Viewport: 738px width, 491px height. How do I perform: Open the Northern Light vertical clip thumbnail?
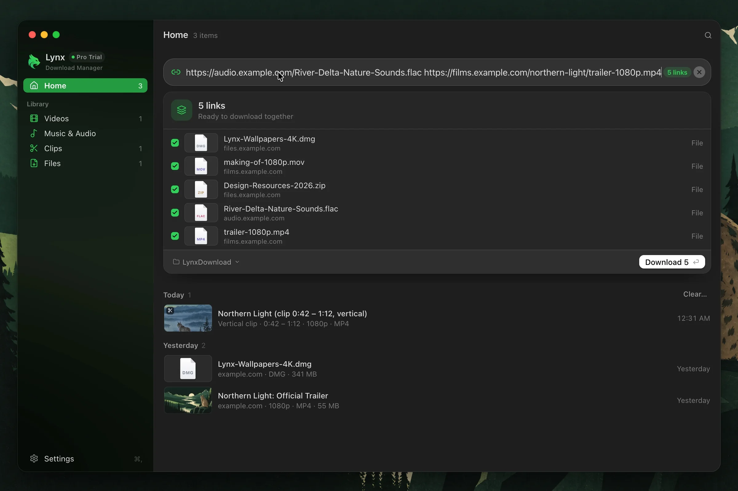click(188, 318)
